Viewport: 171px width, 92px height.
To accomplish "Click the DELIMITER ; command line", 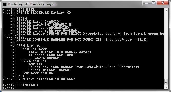I will 20,85.
